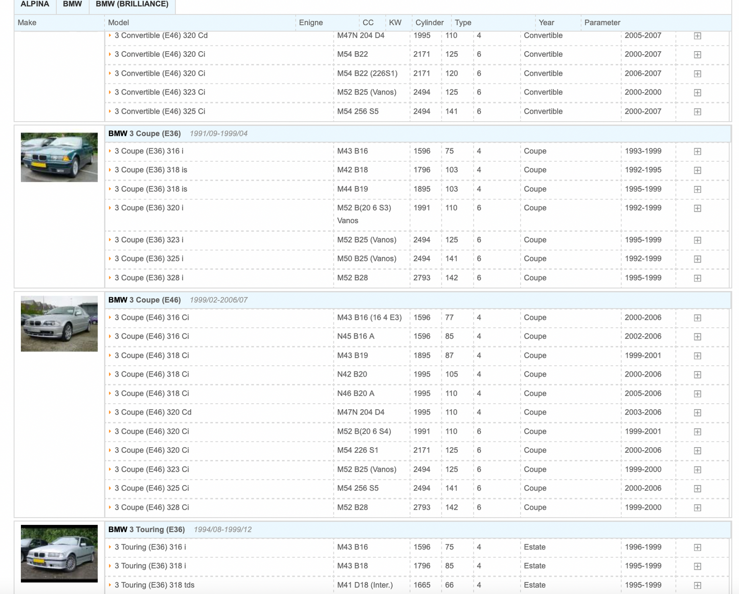Viewport: 739px width, 594px height.
Task: Click plus icon for 3 Convertible (E46) 325 Ci
Action: (x=697, y=112)
